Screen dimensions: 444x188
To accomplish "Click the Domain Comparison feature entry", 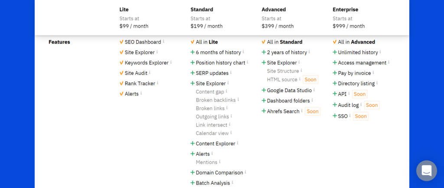I will 219,172.
